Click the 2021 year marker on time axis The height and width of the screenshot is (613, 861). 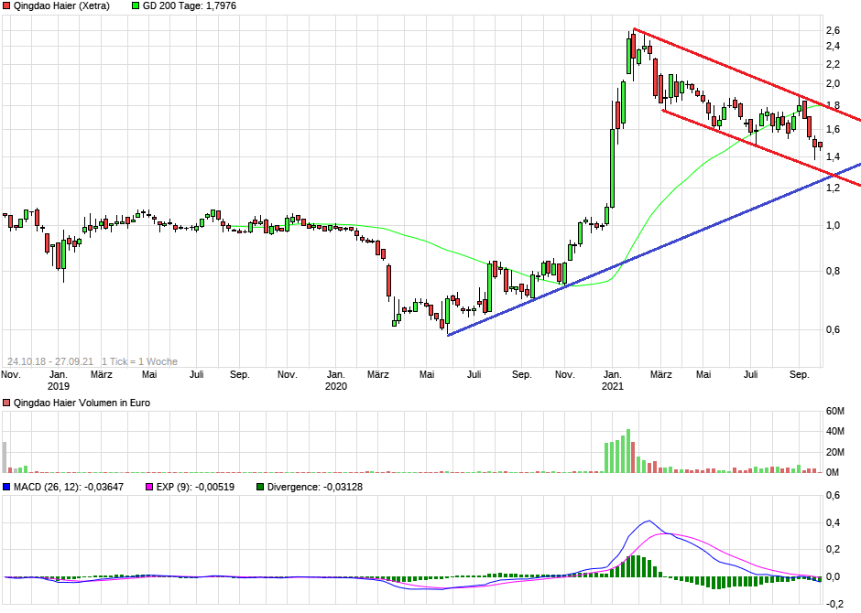612,387
